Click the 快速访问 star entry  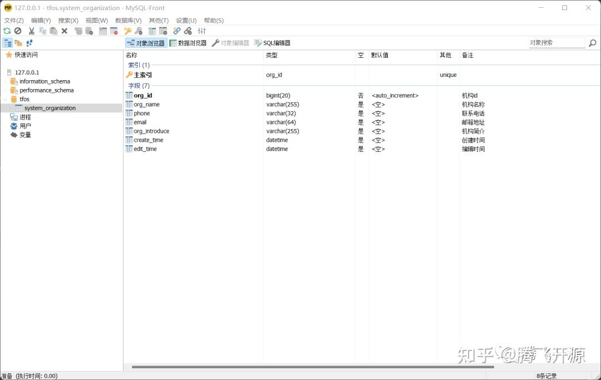26,54
